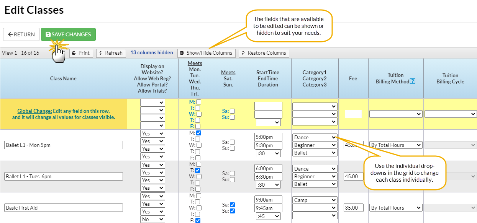The image size is (477, 223).
Task: Click the Fee field showing 45.00
Action: [353, 176]
